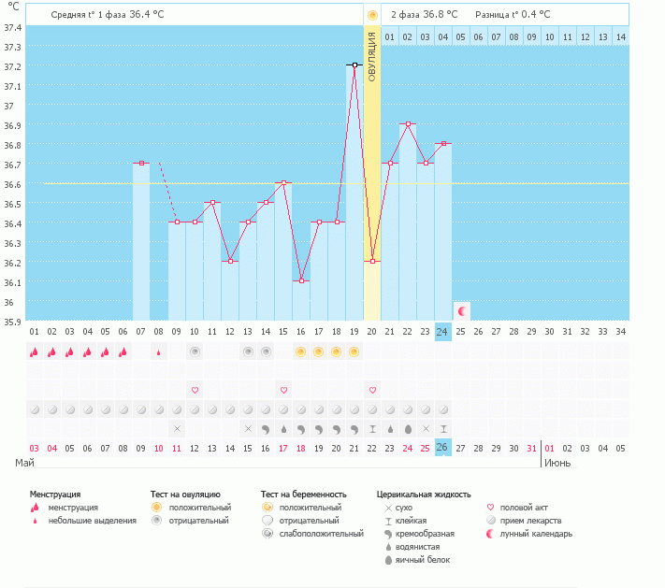Screen dimensions: 665x588
Task: Click the yellow ОВУЛЯЦИЯ ovulation column marker
Action: pyautogui.click(x=372, y=56)
